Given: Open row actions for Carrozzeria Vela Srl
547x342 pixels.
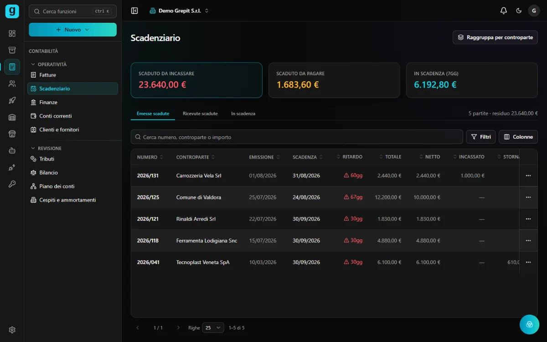Looking at the screenshot, I should [x=528, y=176].
